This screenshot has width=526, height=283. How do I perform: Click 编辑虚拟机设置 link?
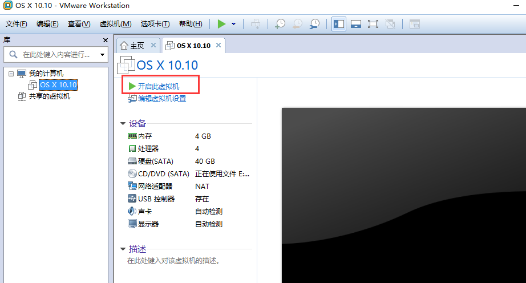click(161, 99)
